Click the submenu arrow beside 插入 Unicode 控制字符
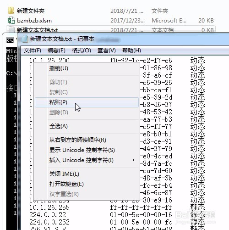 134,160
